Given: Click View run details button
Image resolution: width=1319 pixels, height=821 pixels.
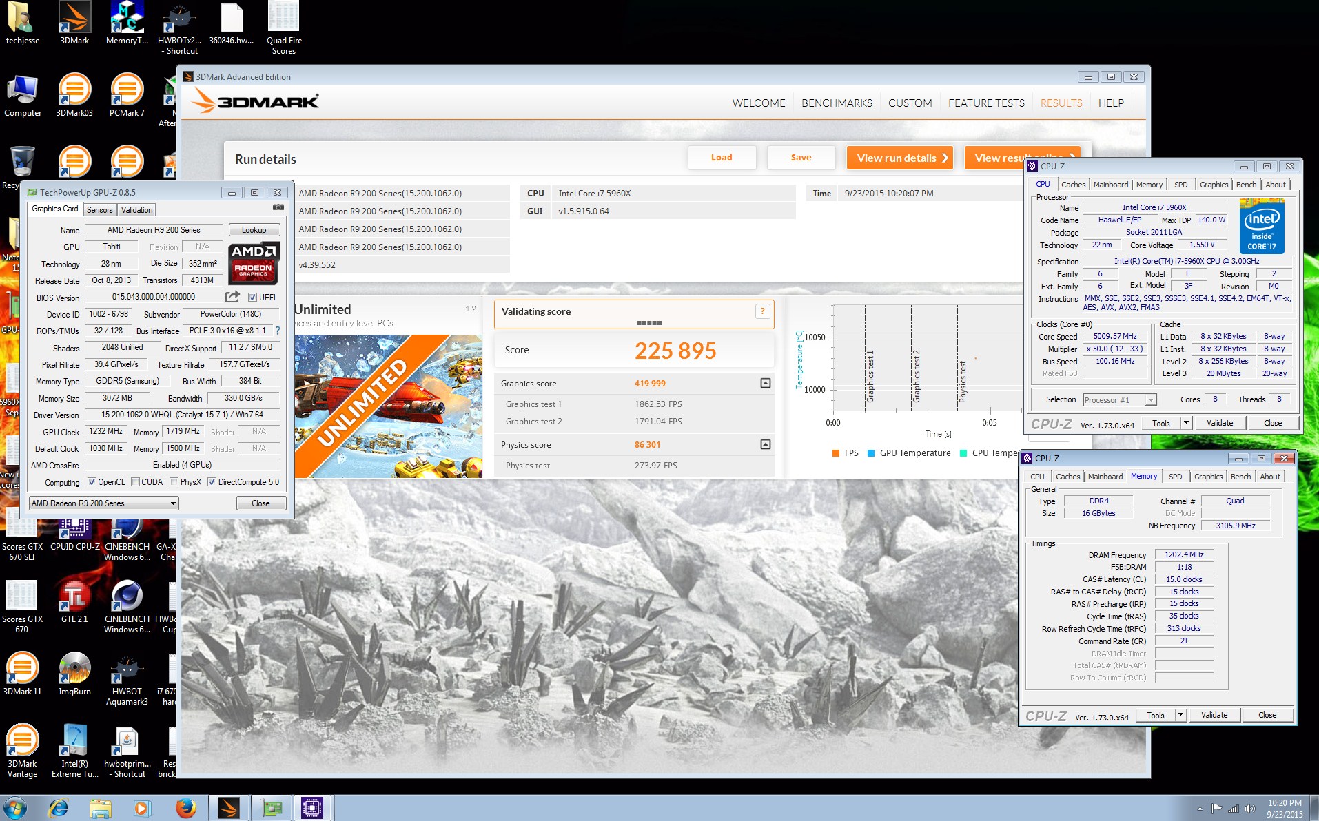Looking at the screenshot, I should [x=900, y=158].
